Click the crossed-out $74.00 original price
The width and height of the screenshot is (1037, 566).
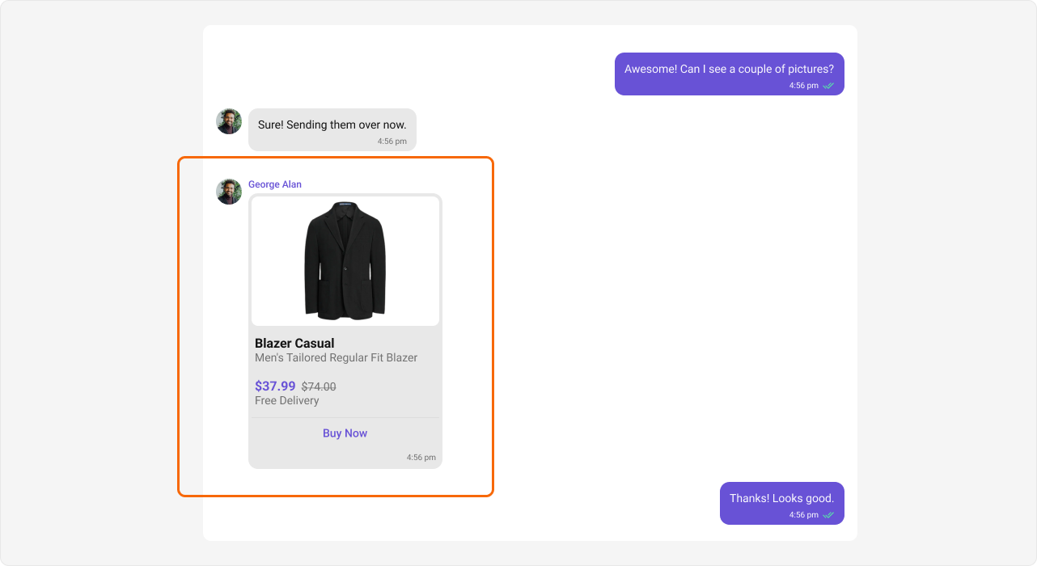click(317, 386)
